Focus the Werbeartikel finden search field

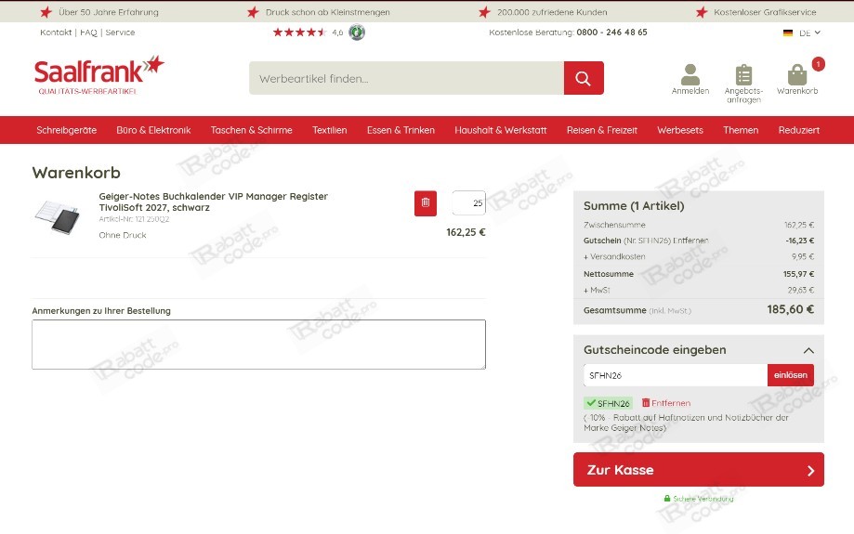[406, 78]
